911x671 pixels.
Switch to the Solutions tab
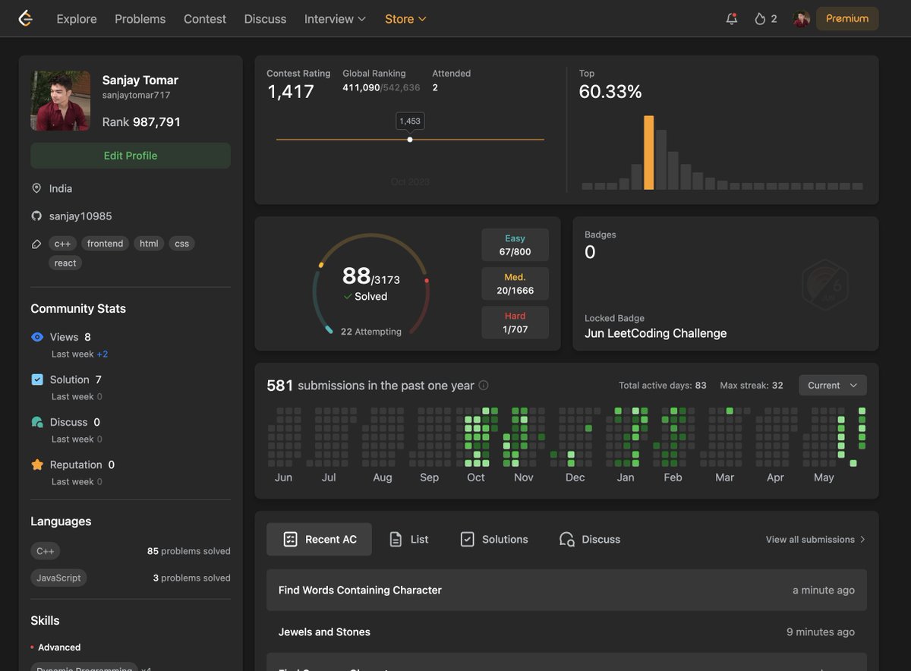click(x=494, y=540)
